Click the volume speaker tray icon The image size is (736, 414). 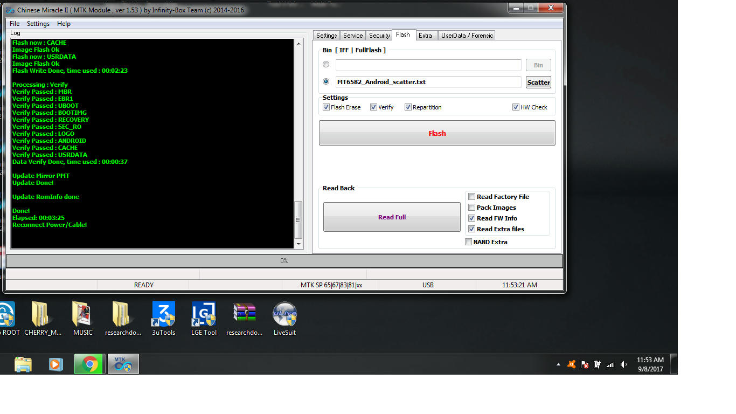pyautogui.click(x=623, y=364)
